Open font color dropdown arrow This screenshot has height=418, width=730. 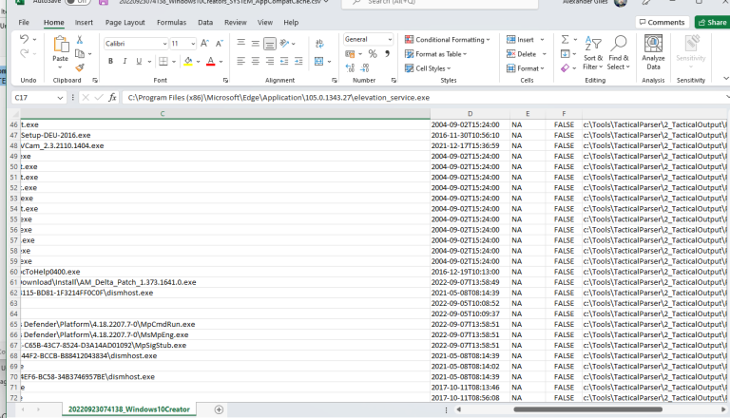pos(221,62)
